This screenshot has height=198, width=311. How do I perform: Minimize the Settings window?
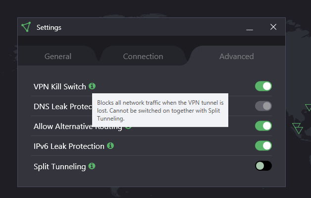coord(250,27)
